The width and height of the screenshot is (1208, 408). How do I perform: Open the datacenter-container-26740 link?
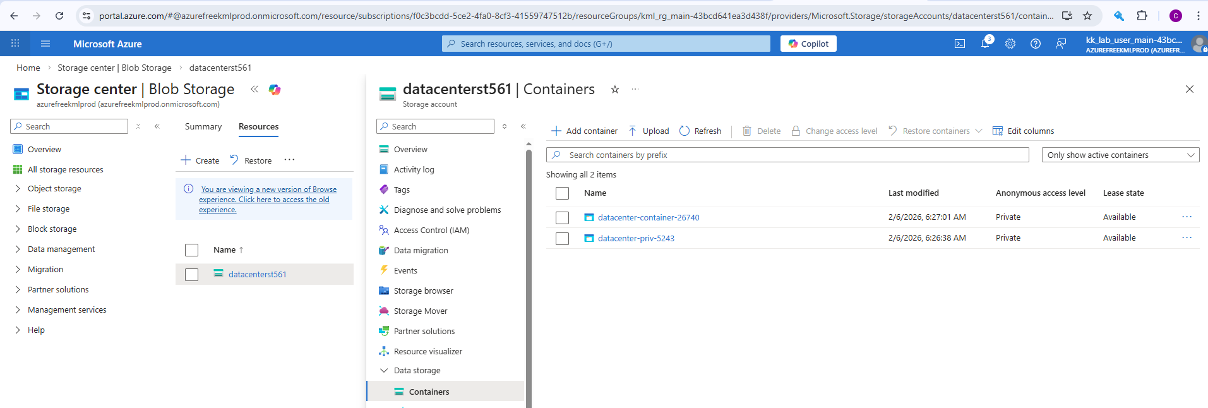[x=649, y=217]
